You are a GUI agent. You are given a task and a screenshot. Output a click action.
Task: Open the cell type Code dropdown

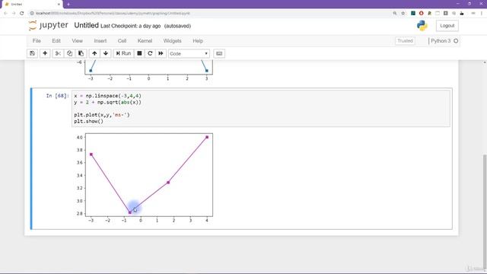(189, 54)
